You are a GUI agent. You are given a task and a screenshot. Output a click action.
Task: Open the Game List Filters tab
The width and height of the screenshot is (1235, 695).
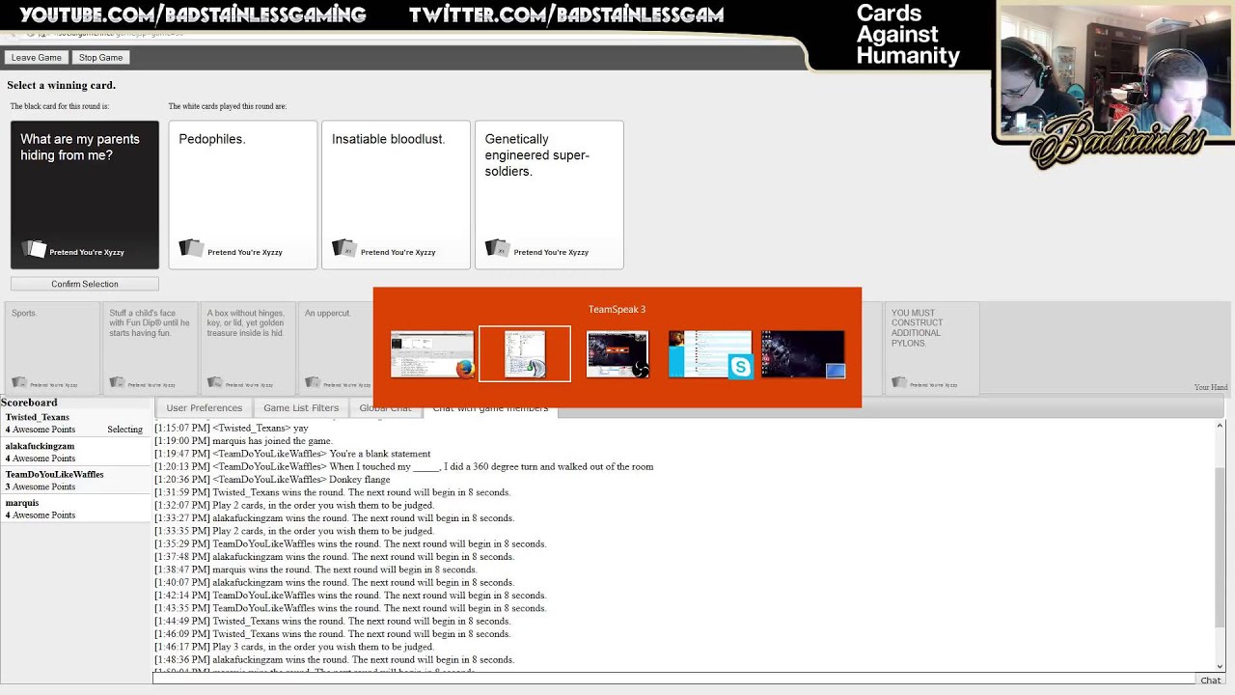301,408
